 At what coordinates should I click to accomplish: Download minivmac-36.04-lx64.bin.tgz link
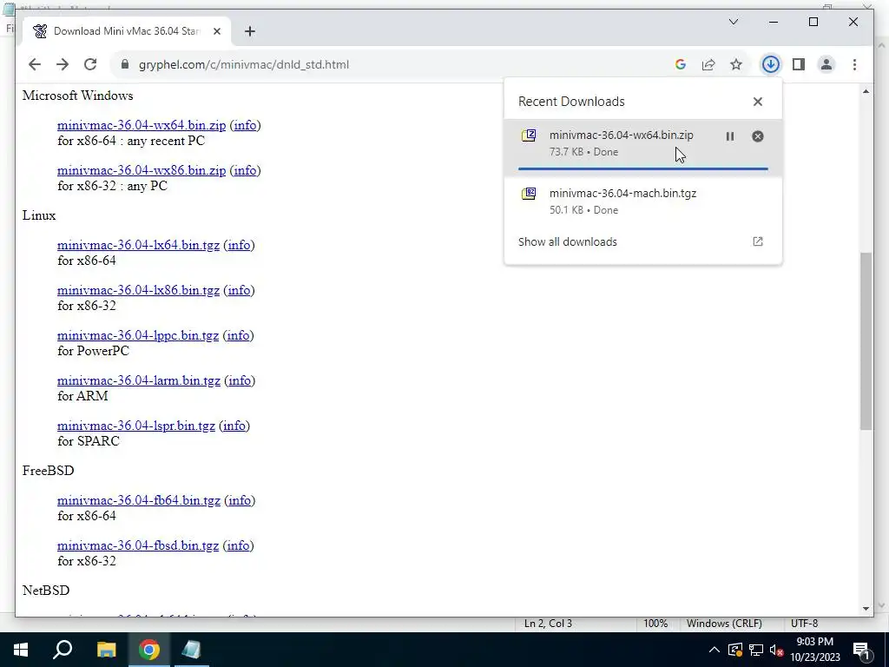pos(138,245)
